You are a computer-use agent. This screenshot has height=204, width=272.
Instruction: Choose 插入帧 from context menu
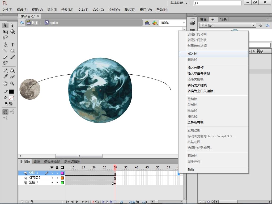click(213, 54)
